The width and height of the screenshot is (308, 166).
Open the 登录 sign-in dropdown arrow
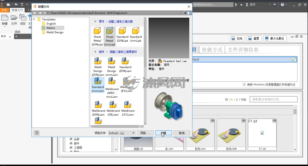coord(270,5)
